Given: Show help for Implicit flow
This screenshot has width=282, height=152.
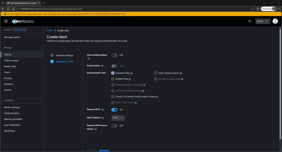Looking at the screenshot, I should 130,79.
